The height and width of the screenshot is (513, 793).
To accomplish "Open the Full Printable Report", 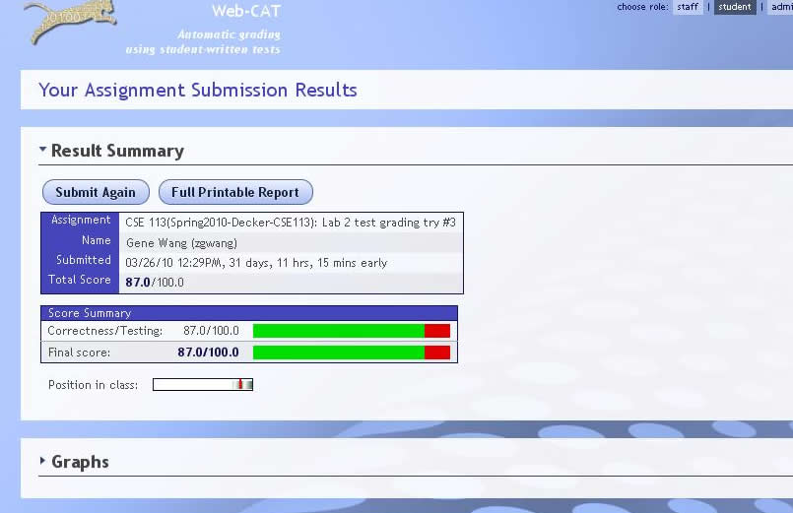I will click(x=235, y=192).
